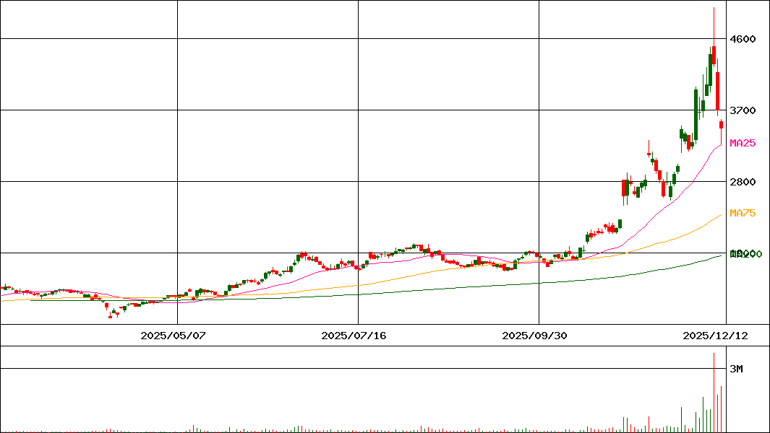
Task: Click the orange MA75 line's right end
Action: click(720, 215)
